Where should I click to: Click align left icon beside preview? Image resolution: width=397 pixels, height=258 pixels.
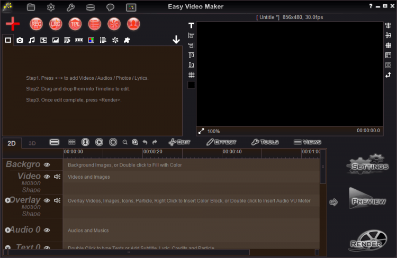pyautogui.click(x=191, y=35)
